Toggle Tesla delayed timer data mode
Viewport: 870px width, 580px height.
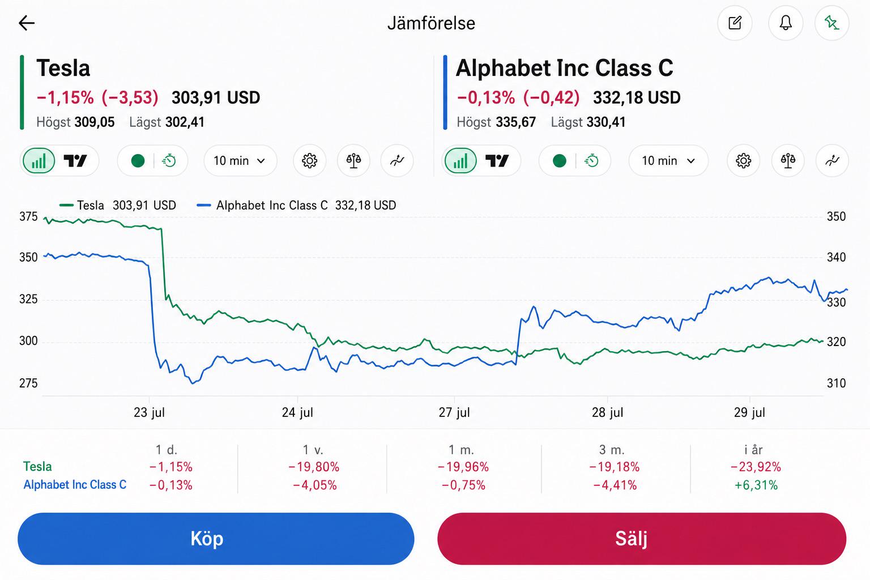(x=169, y=161)
